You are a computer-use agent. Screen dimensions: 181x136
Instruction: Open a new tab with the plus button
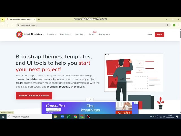coord(39,20)
